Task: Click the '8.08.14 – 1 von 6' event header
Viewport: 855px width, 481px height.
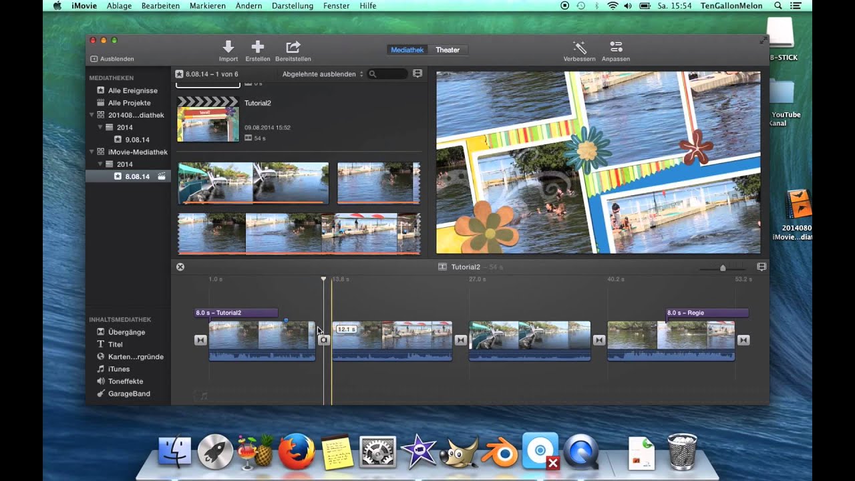Action: tap(206, 74)
